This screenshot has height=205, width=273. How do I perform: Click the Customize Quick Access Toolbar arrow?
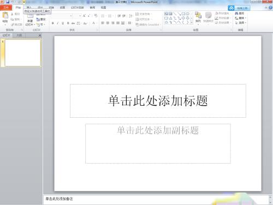pos(24,2)
